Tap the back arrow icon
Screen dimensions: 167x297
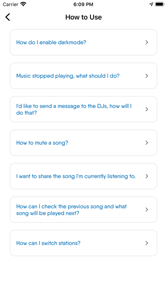(8, 17)
